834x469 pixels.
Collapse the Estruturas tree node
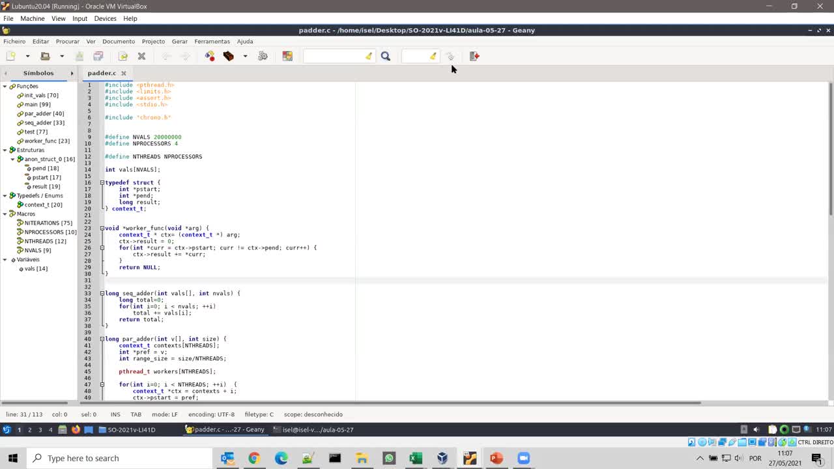[x=5, y=150]
